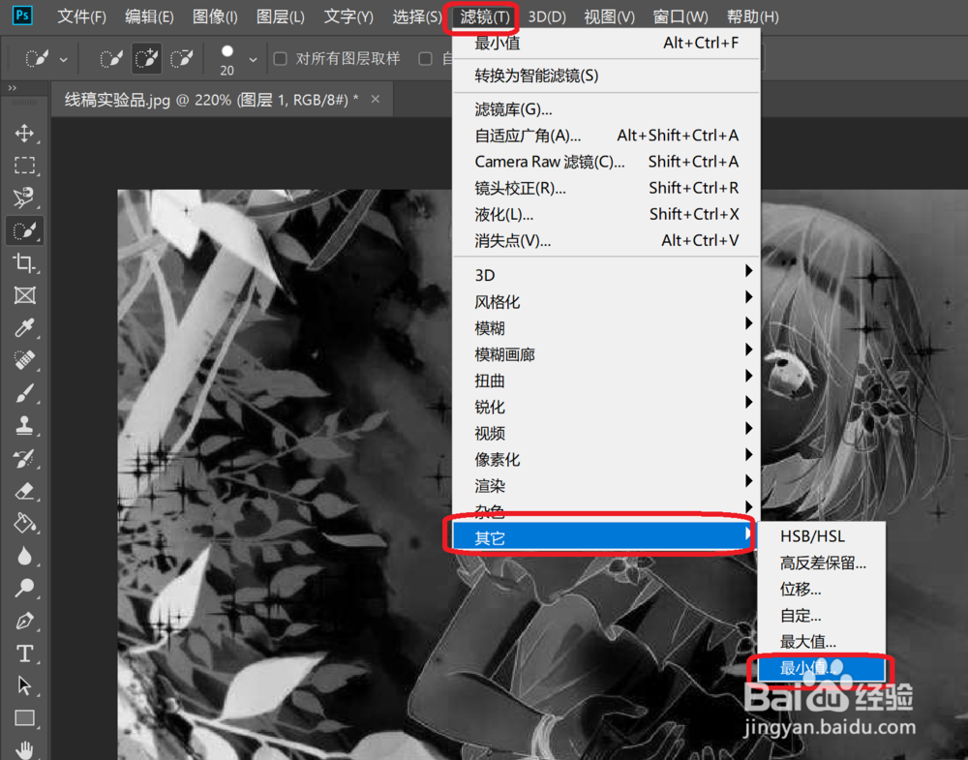Open the brush size 20 picker

click(227, 60)
